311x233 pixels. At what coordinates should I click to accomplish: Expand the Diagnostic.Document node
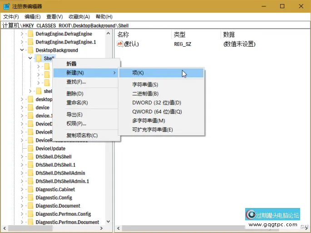click(x=22, y=206)
